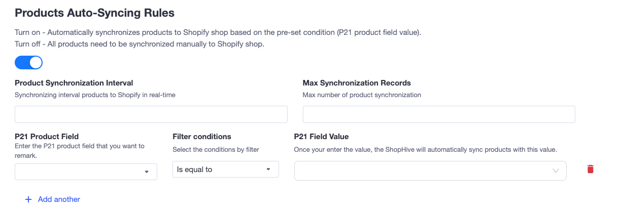Disable the products auto-syncing toggle switch
Image resolution: width=627 pixels, height=211 pixels.
coord(28,62)
